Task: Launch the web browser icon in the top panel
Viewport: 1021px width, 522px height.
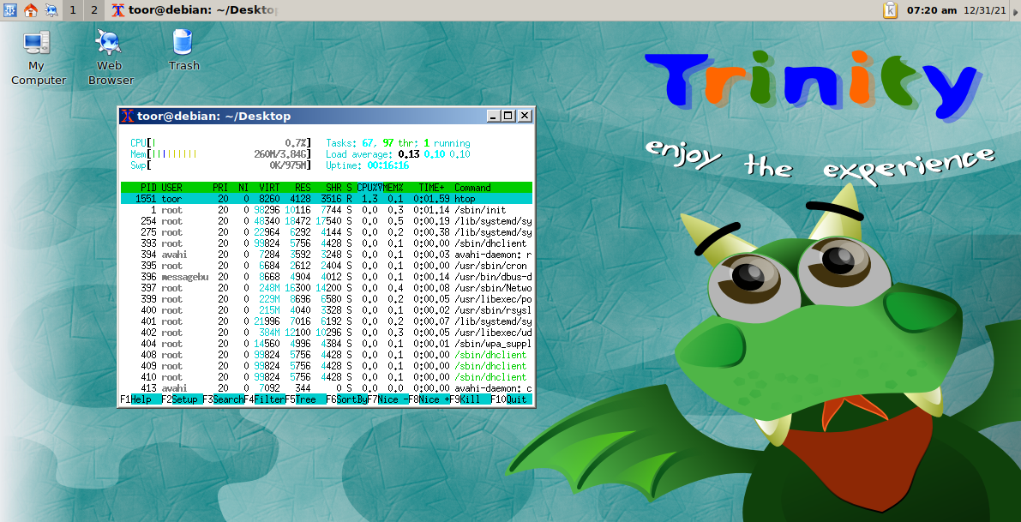Action: tap(51, 9)
